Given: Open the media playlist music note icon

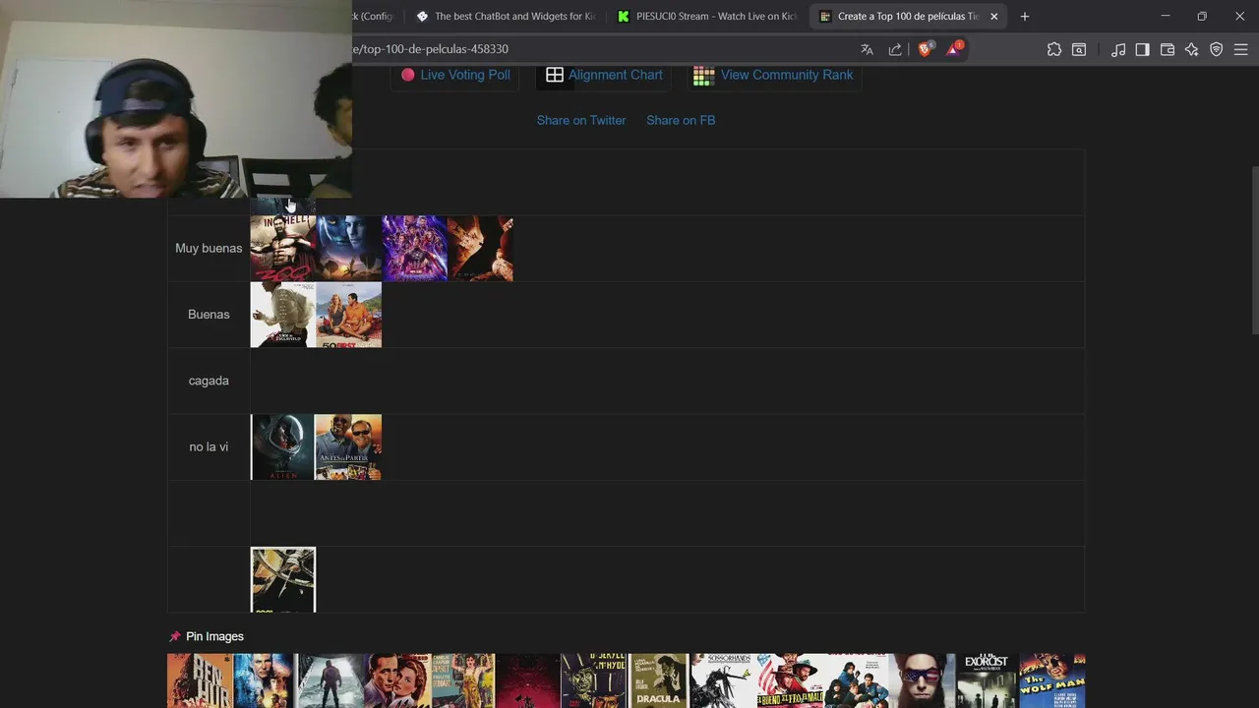Looking at the screenshot, I should [x=1118, y=49].
